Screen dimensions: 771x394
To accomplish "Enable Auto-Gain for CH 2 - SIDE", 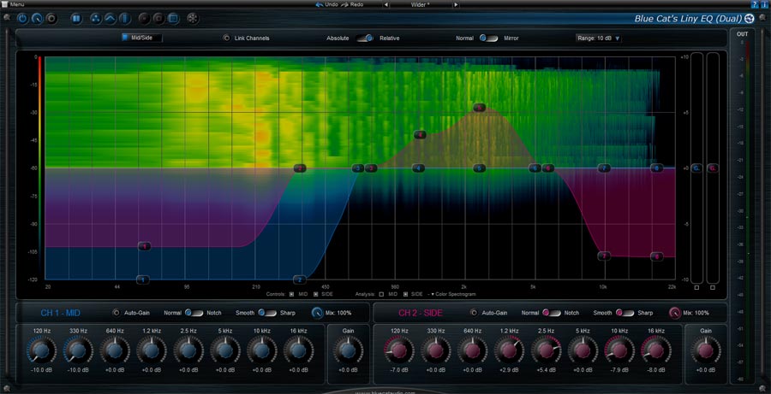I will (x=474, y=313).
